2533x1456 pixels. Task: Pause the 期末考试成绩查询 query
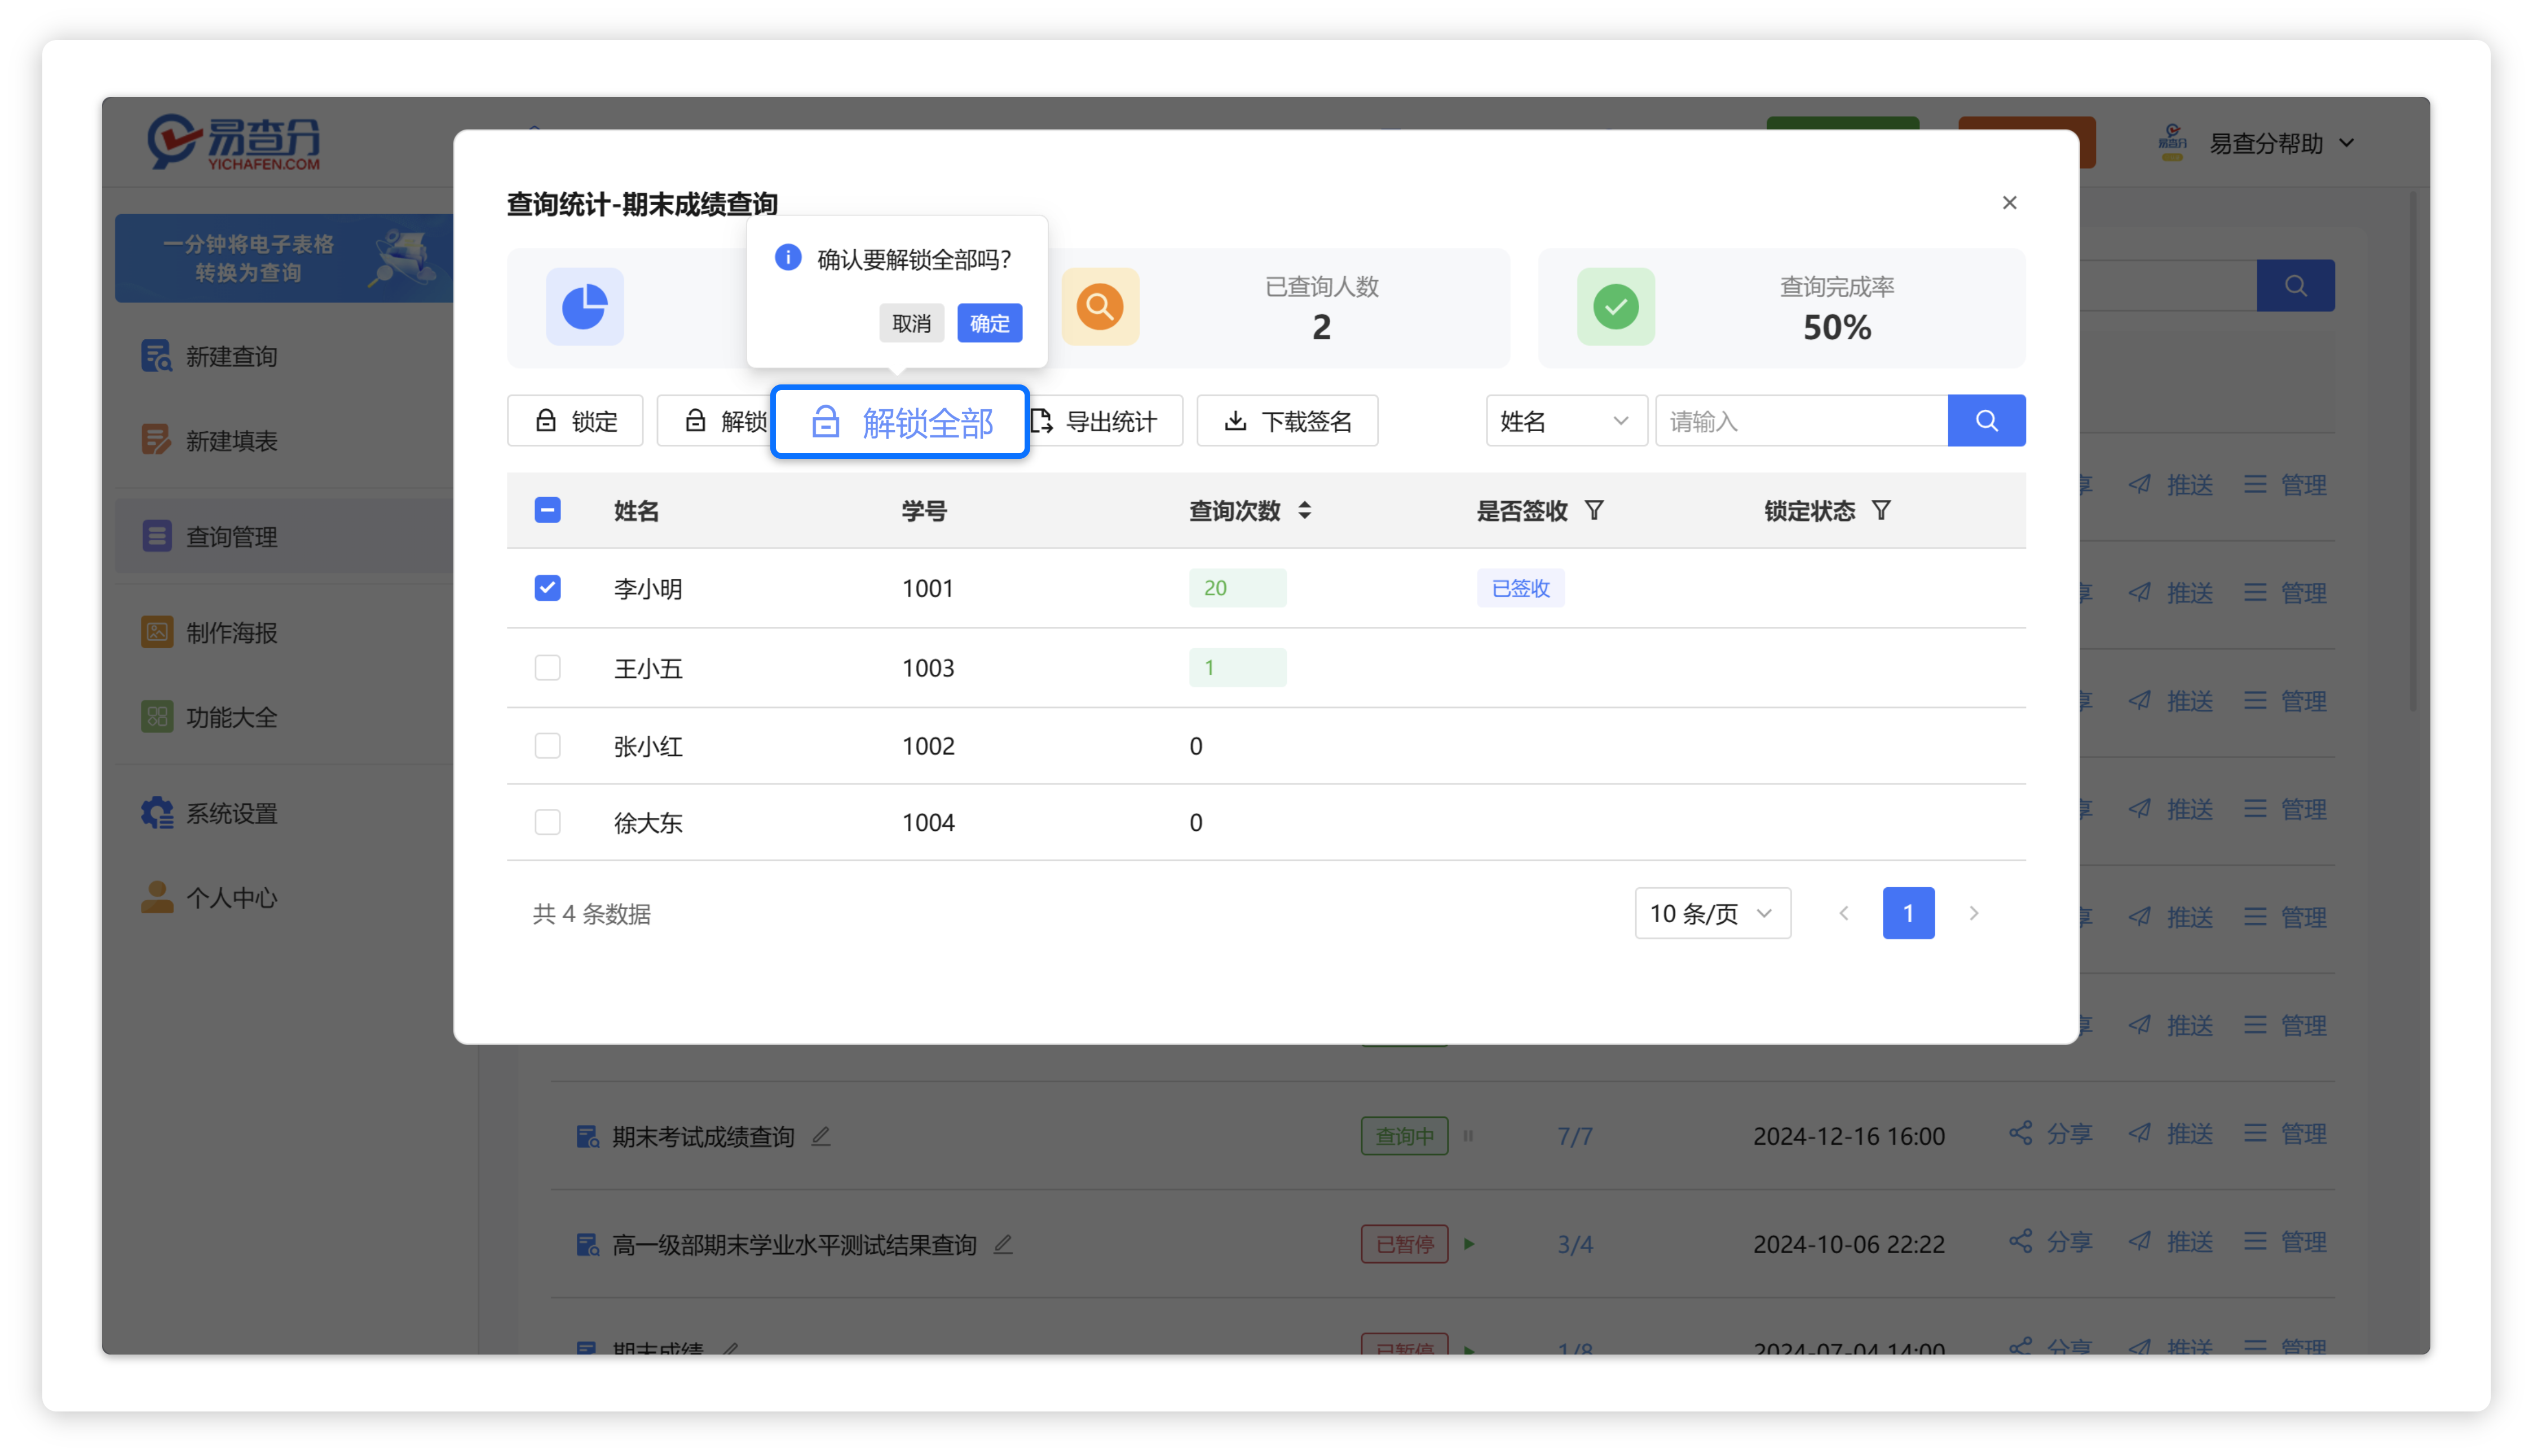click(x=1468, y=1136)
